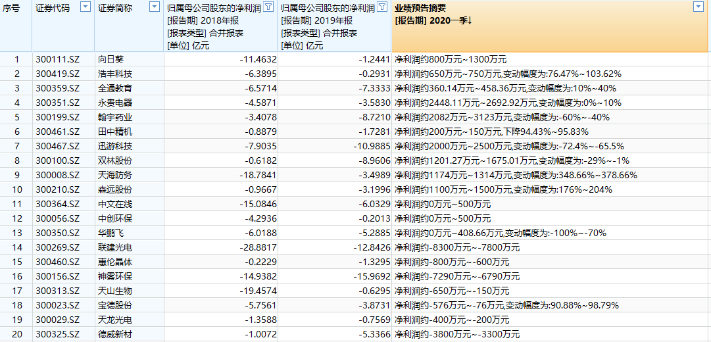The width and height of the screenshot is (711, 342).
Task: Select stock code 300467.SZ
Action: click(x=58, y=146)
